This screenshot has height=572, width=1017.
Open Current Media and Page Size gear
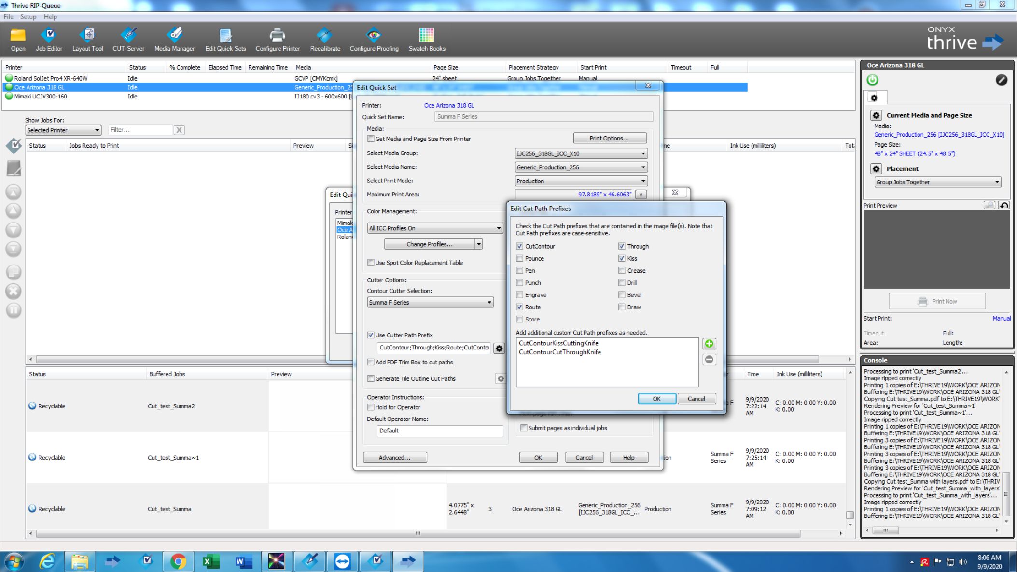(x=876, y=115)
